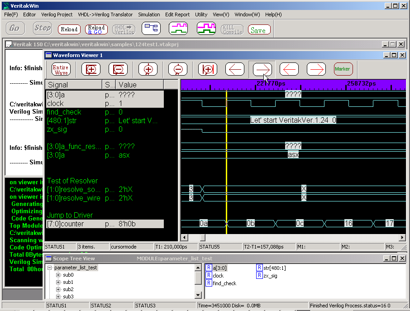Click the last red right-arrow icon
Viewport: 410px width, 311px height.
click(x=316, y=69)
